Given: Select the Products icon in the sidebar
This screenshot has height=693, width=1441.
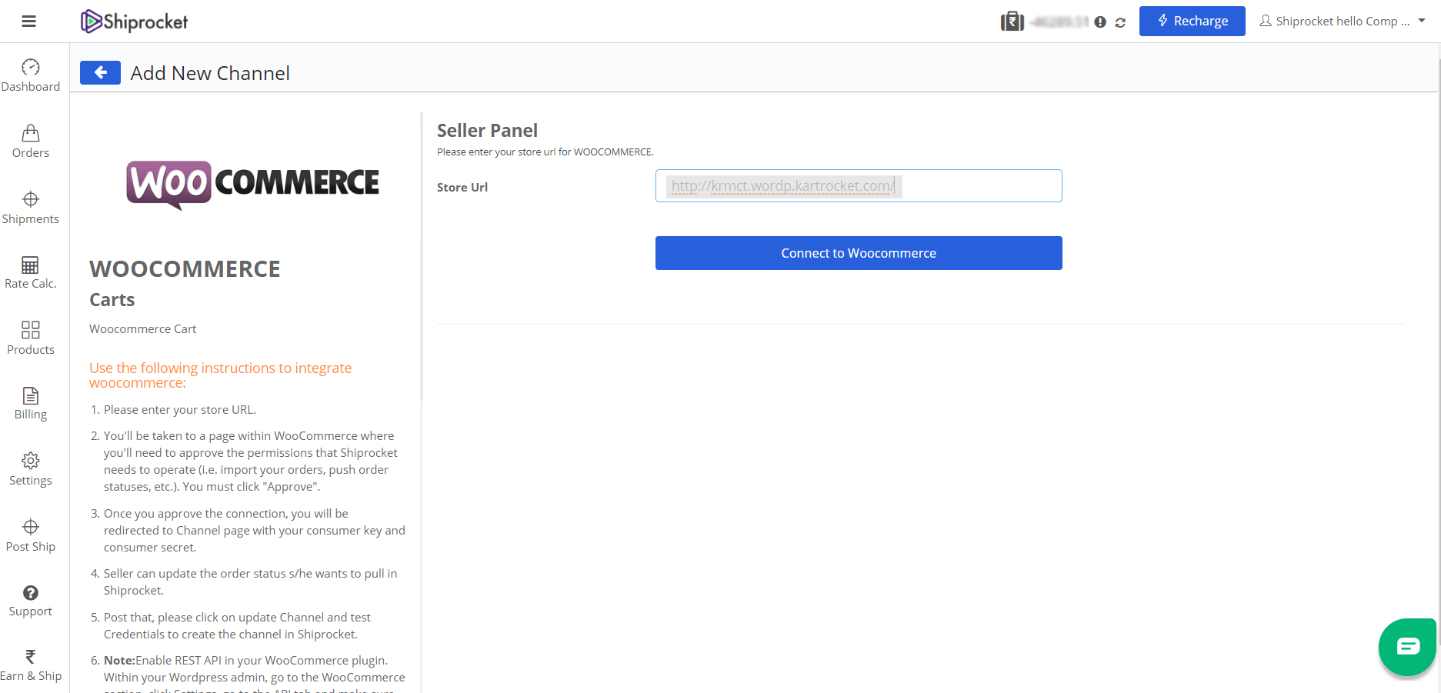Looking at the screenshot, I should pos(30,337).
